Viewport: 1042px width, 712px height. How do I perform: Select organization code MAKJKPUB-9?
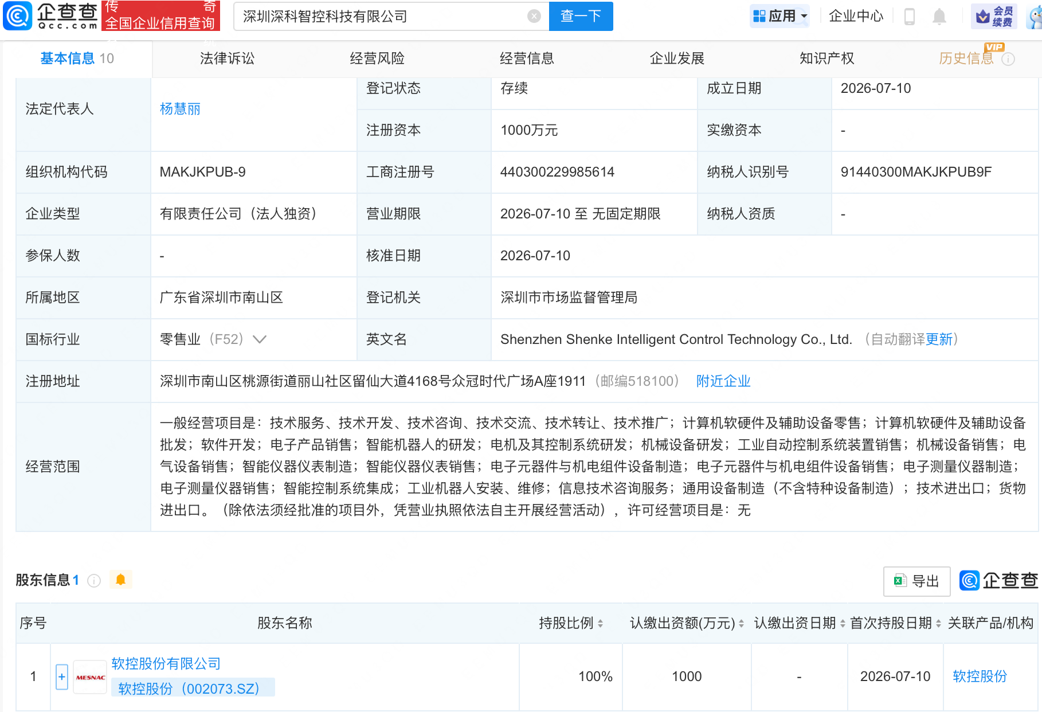tap(203, 172)
